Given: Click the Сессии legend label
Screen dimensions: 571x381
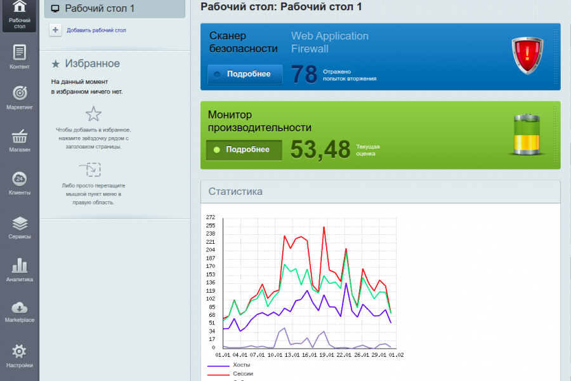Looking at the screenshot, I should [243, 374].
